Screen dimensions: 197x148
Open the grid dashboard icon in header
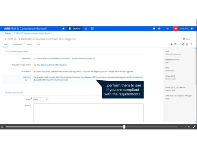click(x=92, y=28)
